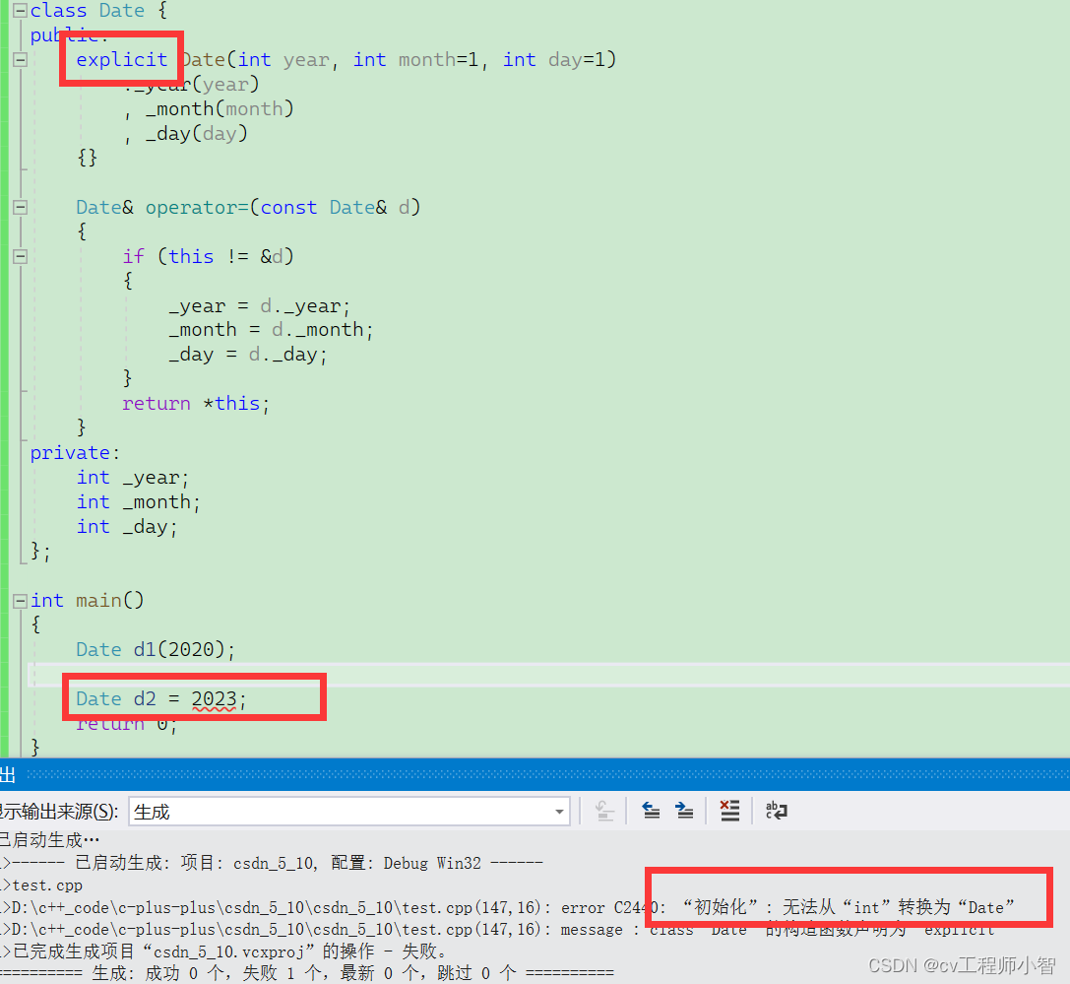Click the underlined 2023 literal

[x=214, y=697]
